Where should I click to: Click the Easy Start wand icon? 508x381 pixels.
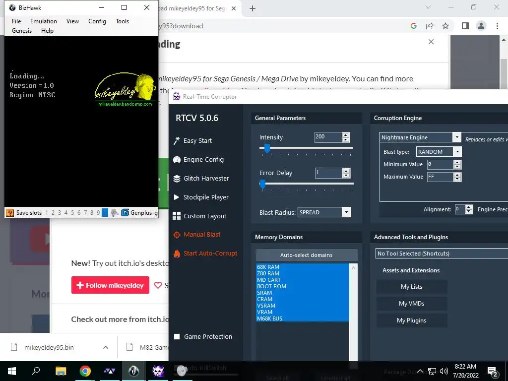tap(177, 140)
